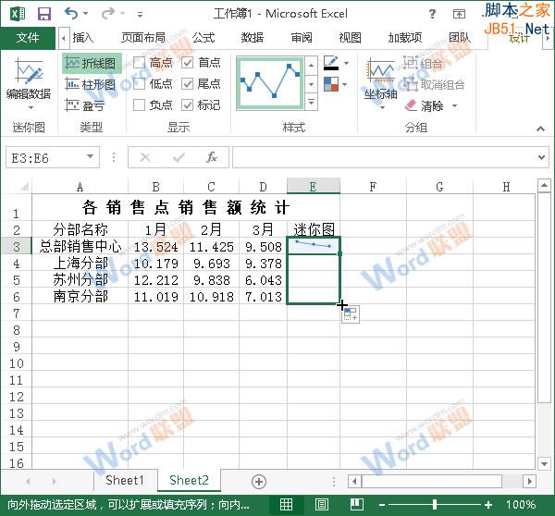
Task: Open the Insert (插入) ribbon tab
Action: click(x=83, y=38)
